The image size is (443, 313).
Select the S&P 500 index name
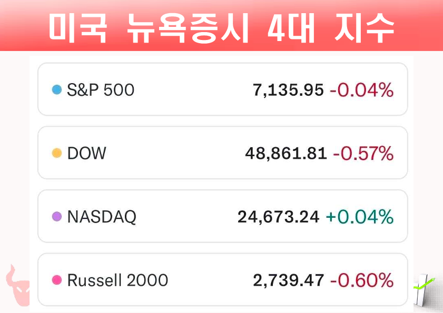coord(101,90)
